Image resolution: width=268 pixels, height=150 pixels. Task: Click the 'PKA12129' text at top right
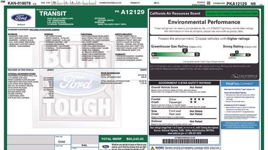(x=237, y=4)
